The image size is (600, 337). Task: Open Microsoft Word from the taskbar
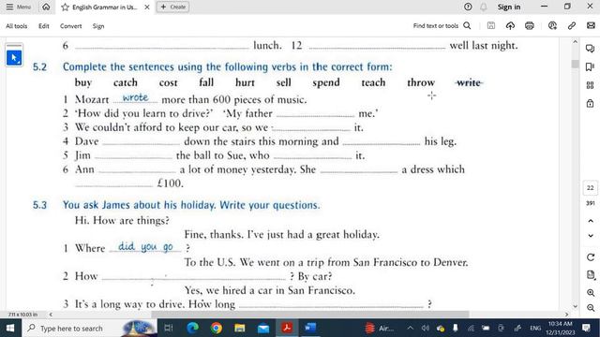tap(310, 328)
